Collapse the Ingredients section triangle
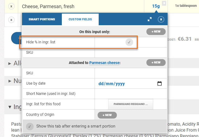The height and width of the screenshot is (137, 199). coord(10,107)
